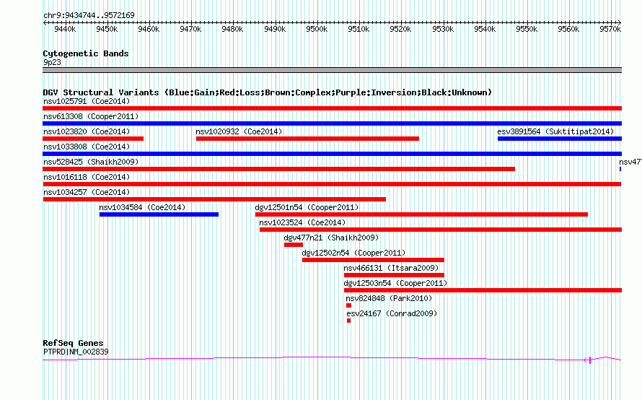Select the nsv1016118 (Coe2014) loss bar
Image resolution: width=642 pixels, height=400 pixels.
[x=332, y=184]
